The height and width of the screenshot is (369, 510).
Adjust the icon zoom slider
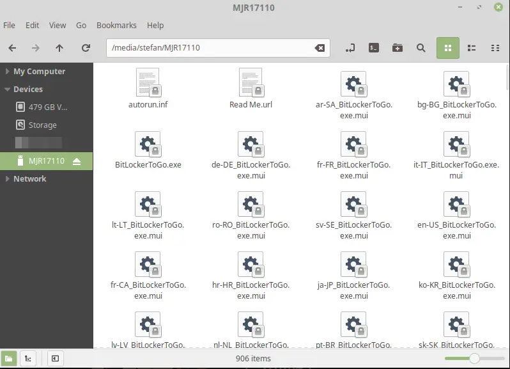(475, 358)
